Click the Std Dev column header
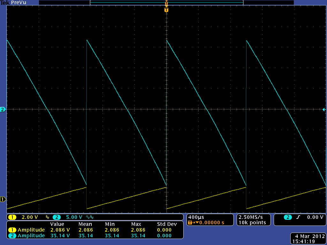This screenshot has height=245, width=327. point(167,224)
